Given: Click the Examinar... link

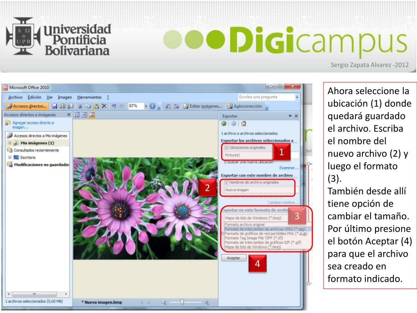Looking at the screenshot, I should click(289, 168).
